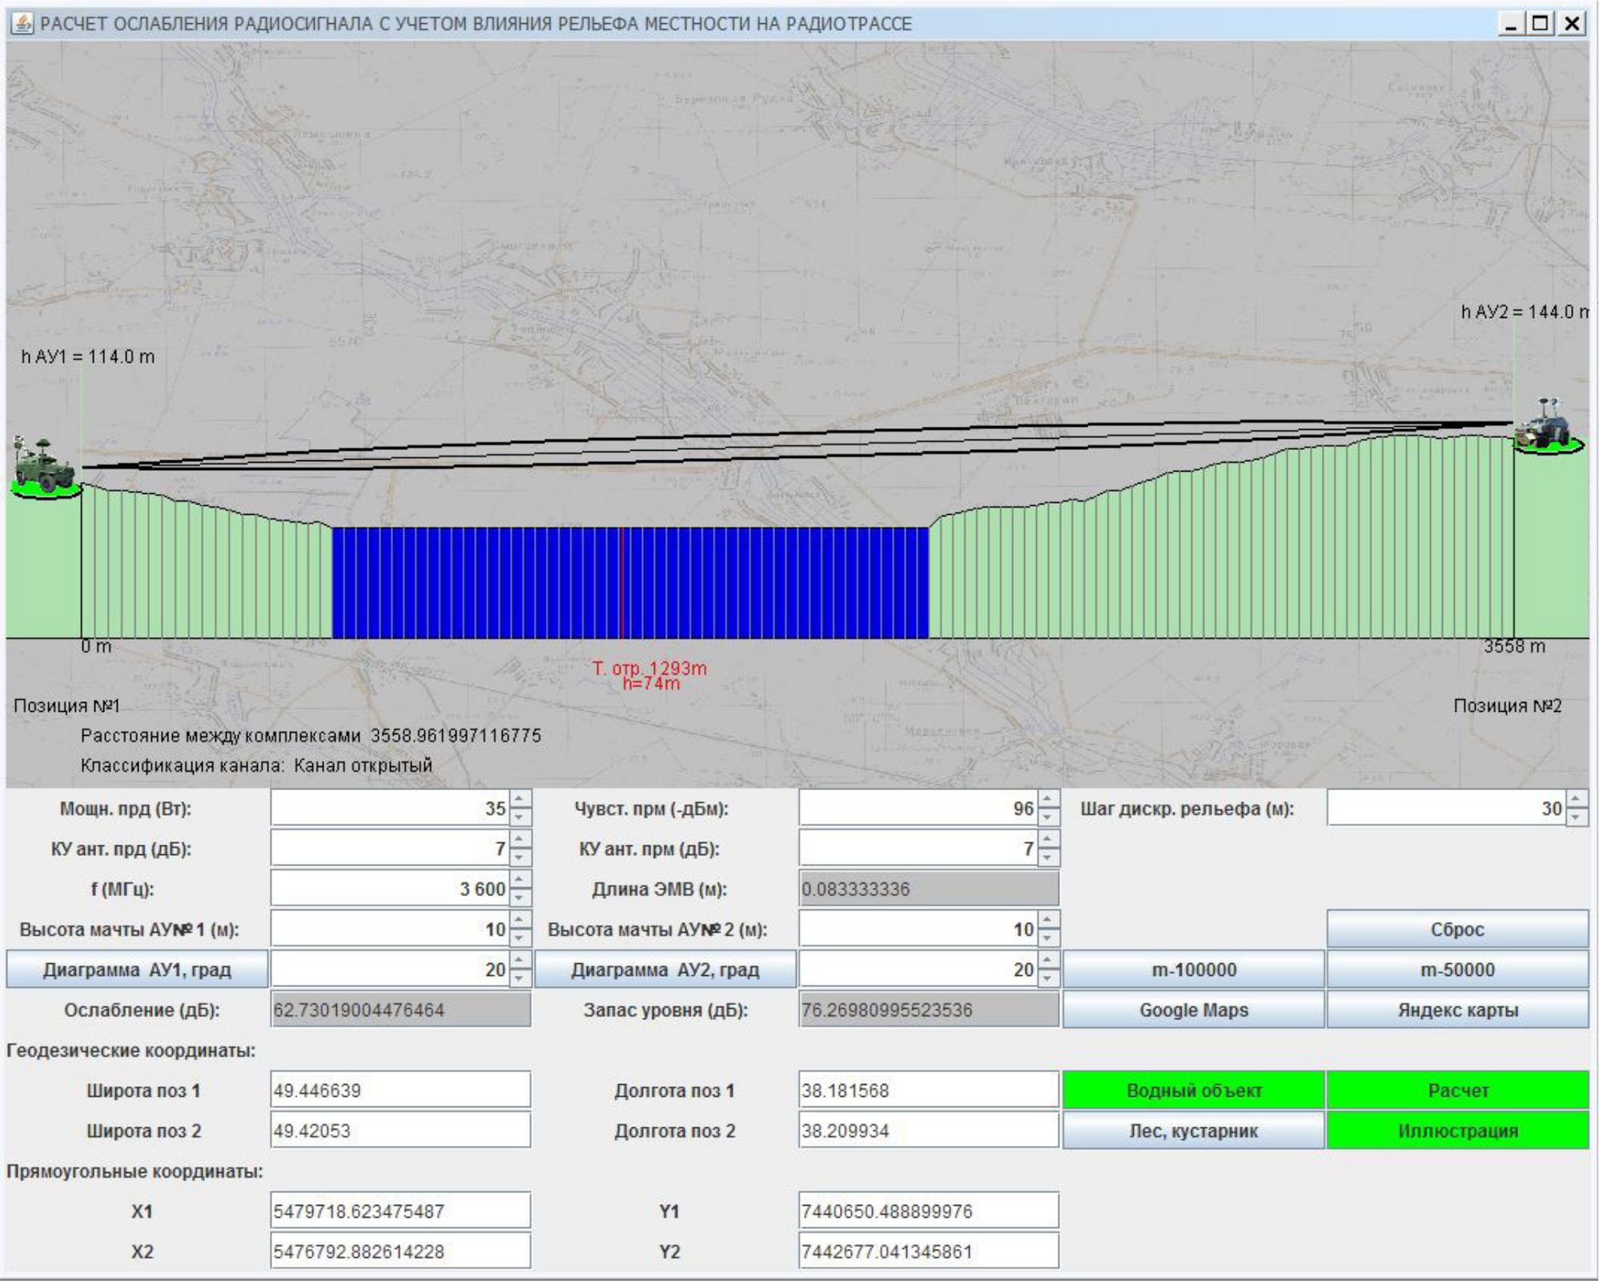Select the m-100000 map scale button
This screenshot has width=1599, height=1281.
tap(1193, 970)
